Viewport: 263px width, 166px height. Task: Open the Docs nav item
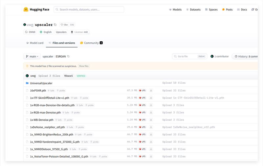tap(242, 10)
